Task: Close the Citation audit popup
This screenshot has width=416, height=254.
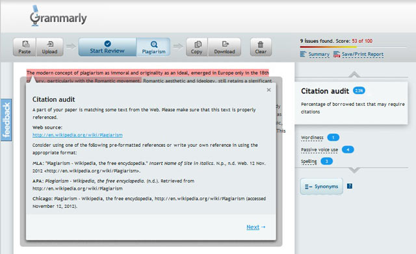Action: click(268, 90)
